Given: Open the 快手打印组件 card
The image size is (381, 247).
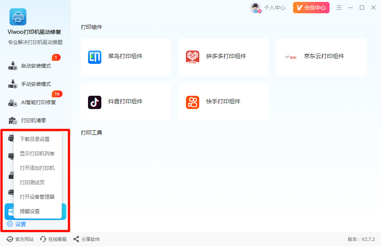Looking at the screenshot, I should click(x=224, y=102).
